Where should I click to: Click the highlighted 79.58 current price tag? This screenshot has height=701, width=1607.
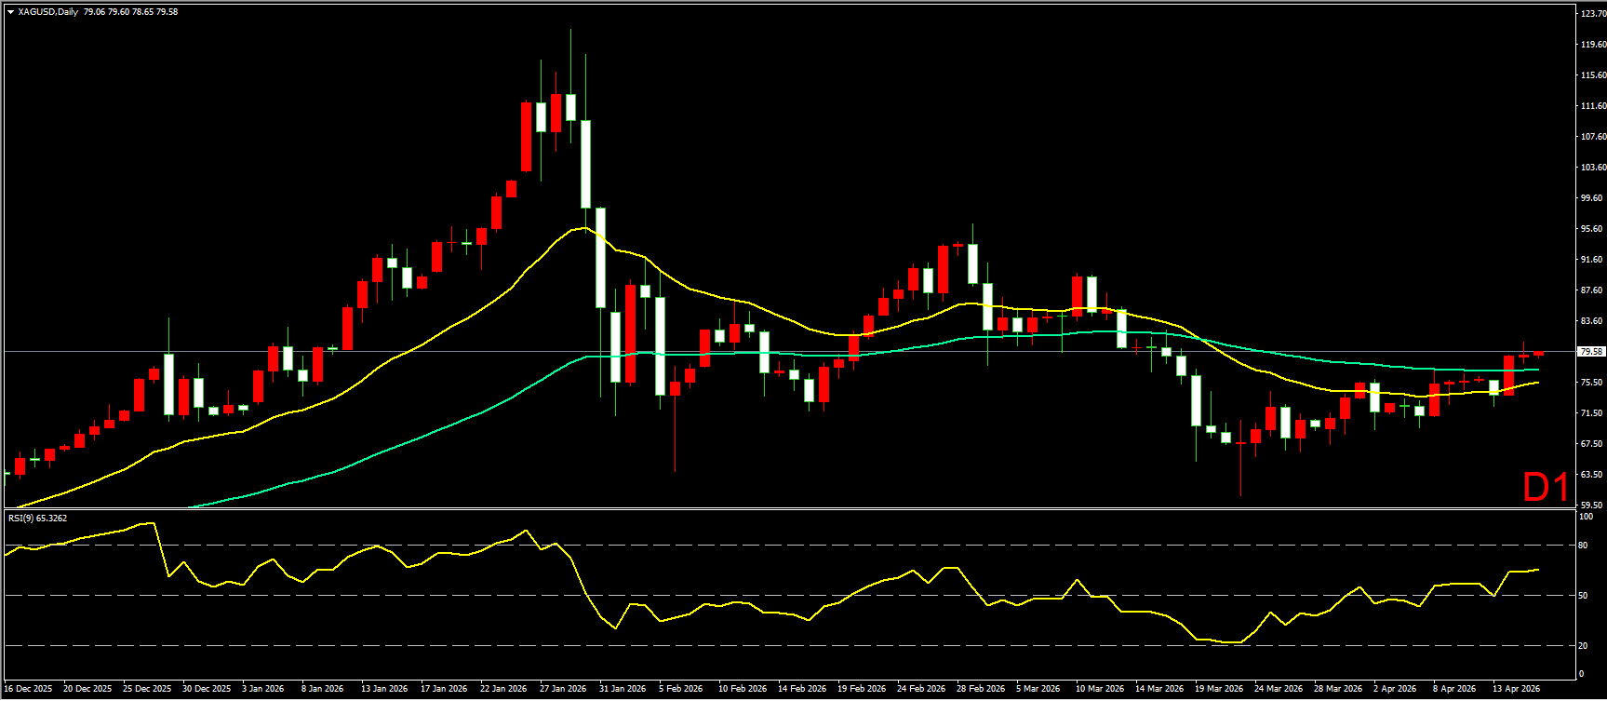[x=1591, y=352]
